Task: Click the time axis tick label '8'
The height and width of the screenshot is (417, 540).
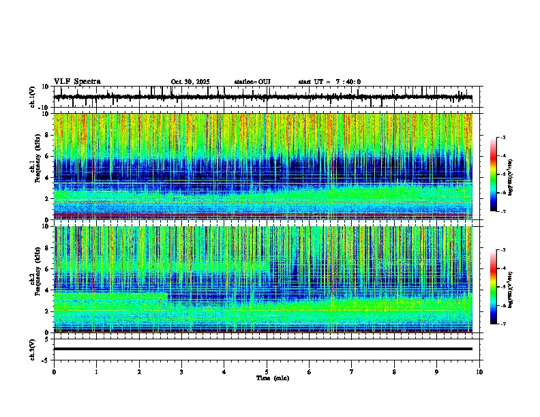Action: pyautogui.click(x=394, y=372)
